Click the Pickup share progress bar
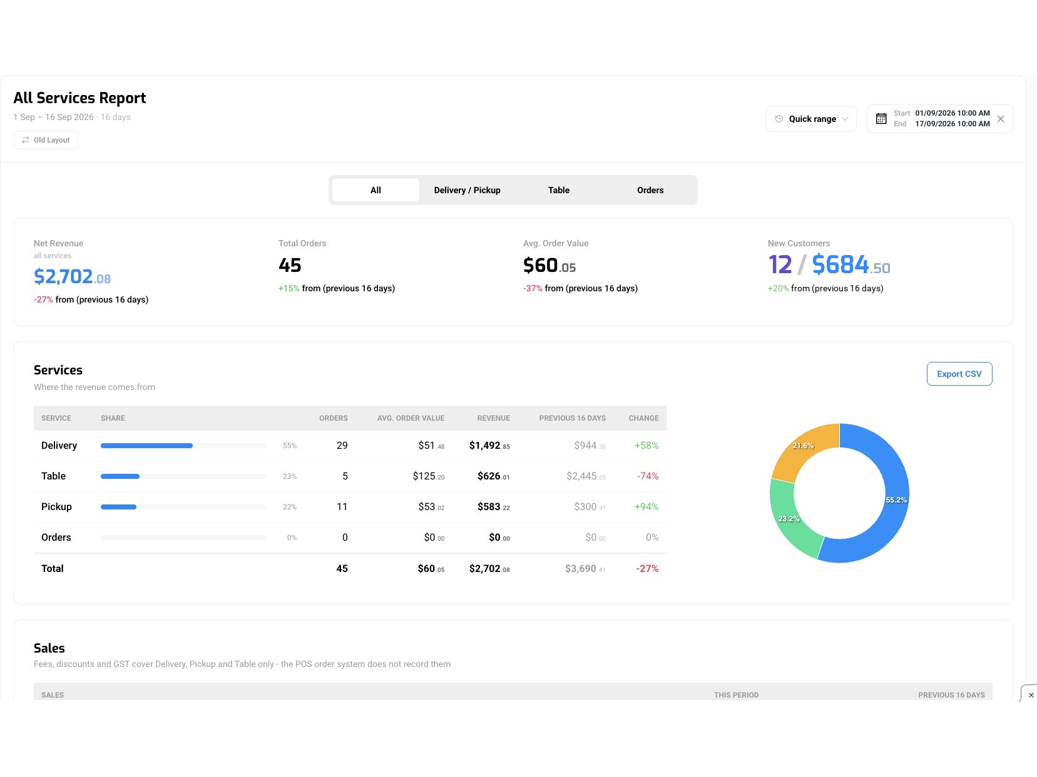The width and height of the screenshot is (1037, 777). (183, 507)
